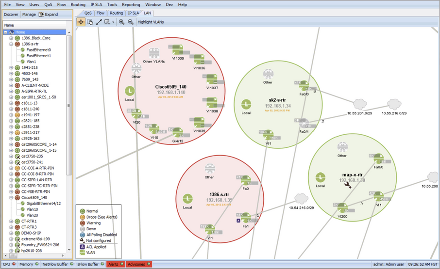Viewport: 440px width, 269px height.
Task: Select c1941-197 device in tree
Action: pyautogui.click(x=30, y=115)
